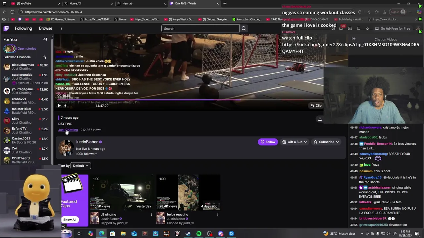
Task: Switch to the Browse tab
Action: (x=46, y=28)
